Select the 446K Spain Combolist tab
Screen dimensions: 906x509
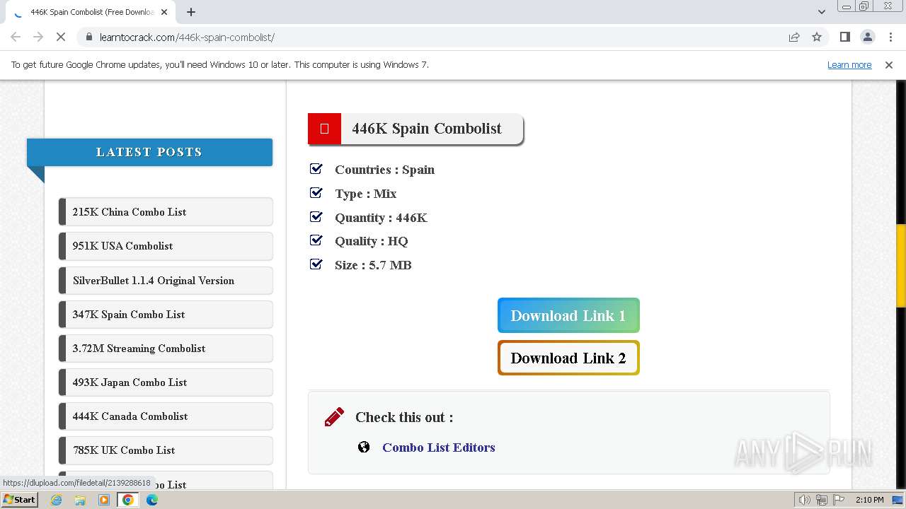tap(91, 12)
